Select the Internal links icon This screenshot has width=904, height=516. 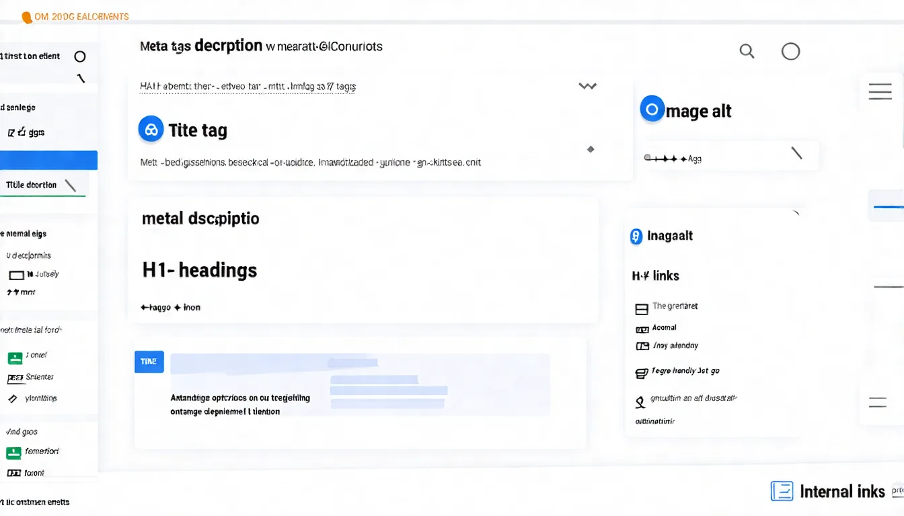(782, 491)
